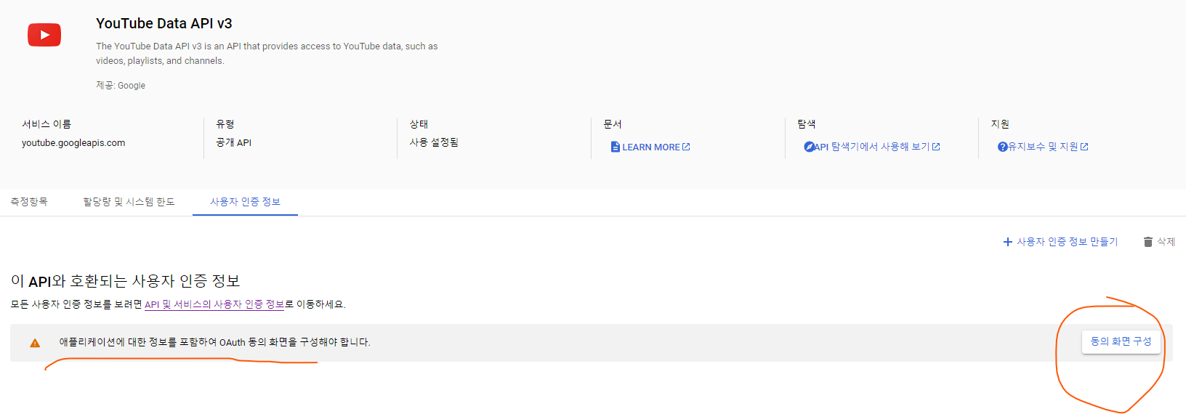Click the 지원 column label
Viewport: 1186px width, 414px height.
coord(1000,124)
